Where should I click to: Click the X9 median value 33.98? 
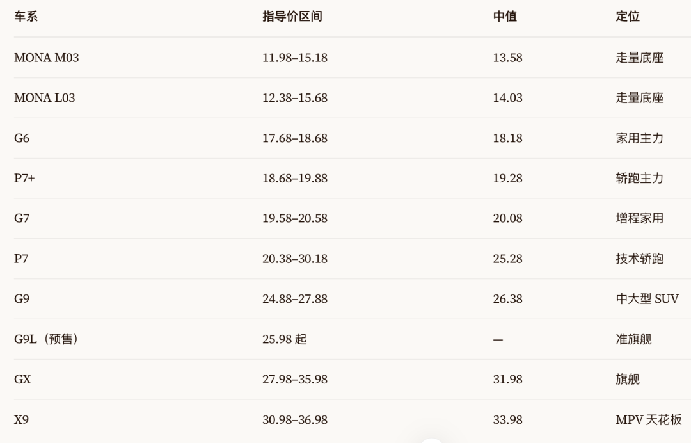pos(507,420)
